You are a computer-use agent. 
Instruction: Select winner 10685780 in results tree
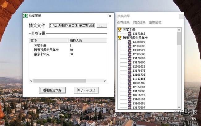[x=139, y=83]
